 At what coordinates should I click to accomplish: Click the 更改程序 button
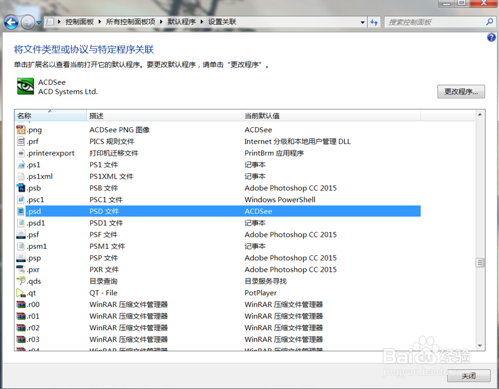click(x=461, y=92)
